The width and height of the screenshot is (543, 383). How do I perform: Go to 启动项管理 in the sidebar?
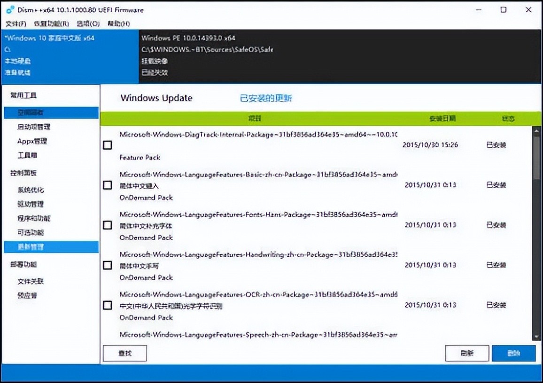click(34, 127)
